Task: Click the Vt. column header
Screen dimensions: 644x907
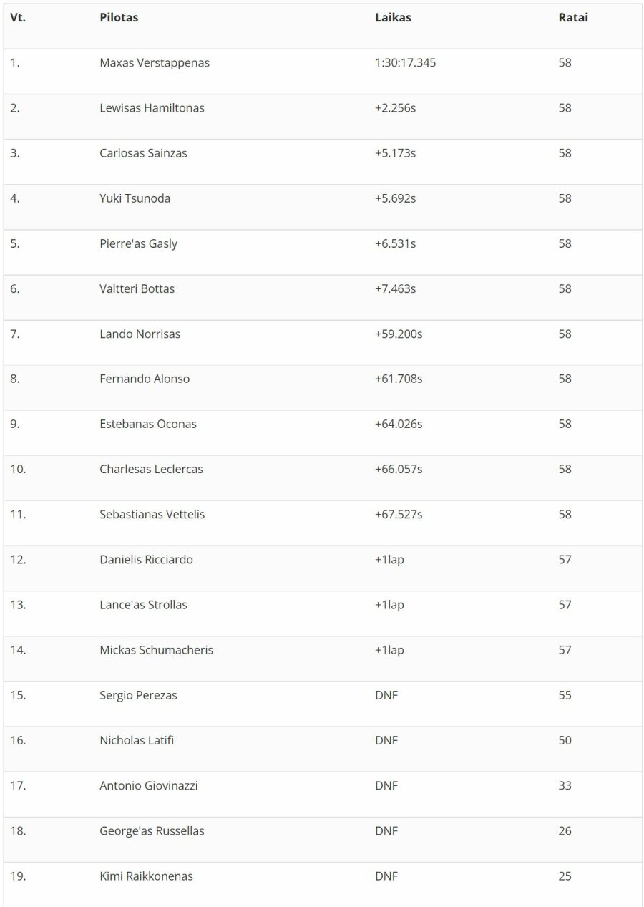Action: 18,18
